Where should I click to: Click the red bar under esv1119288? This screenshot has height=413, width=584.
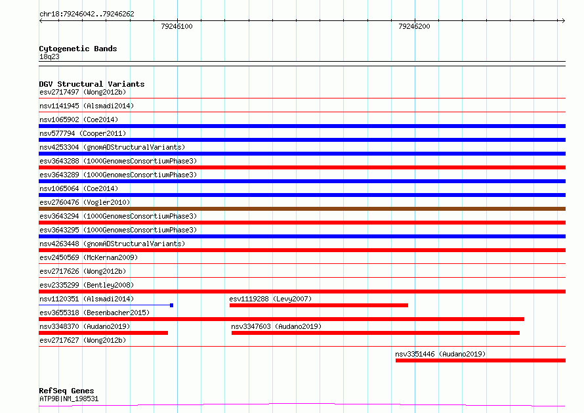coord(319,305)
